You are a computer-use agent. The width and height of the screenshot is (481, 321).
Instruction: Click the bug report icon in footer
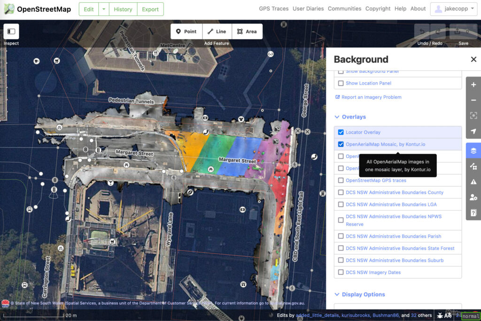click(x=440, y=315)
